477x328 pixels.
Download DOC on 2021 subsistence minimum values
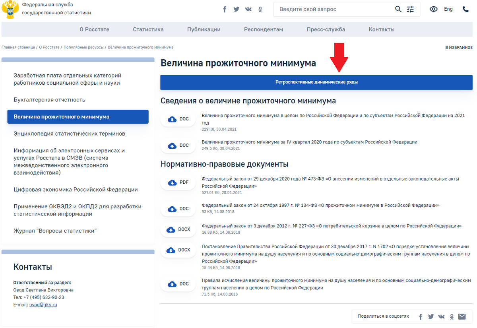click(x=178, y=118)
